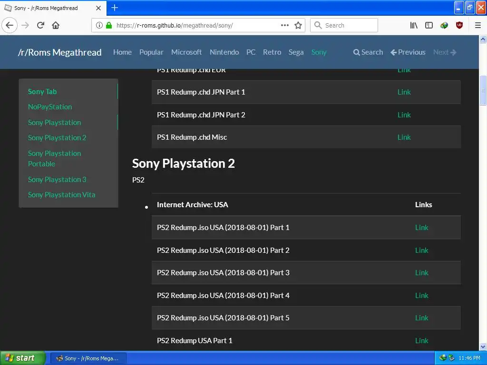Click the vertical scrollbar thumb
The height and width of the screenshot is (365, 487).
click(x=483, y=90)
